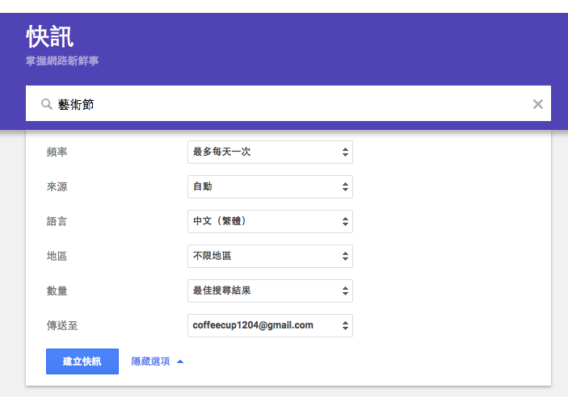The height and width of the screenshot is (397, 568).
Task: Click the 掌握網路新鮮事 subtitle text
Action: pos(62,61)
